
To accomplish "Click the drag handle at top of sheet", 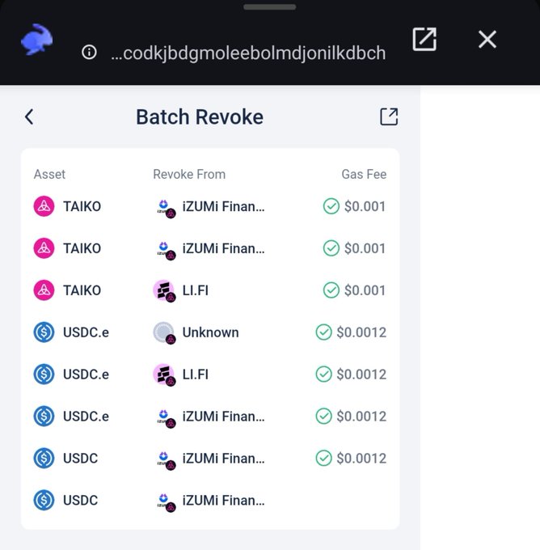I will pyautogui.click(x=270, y=7).
